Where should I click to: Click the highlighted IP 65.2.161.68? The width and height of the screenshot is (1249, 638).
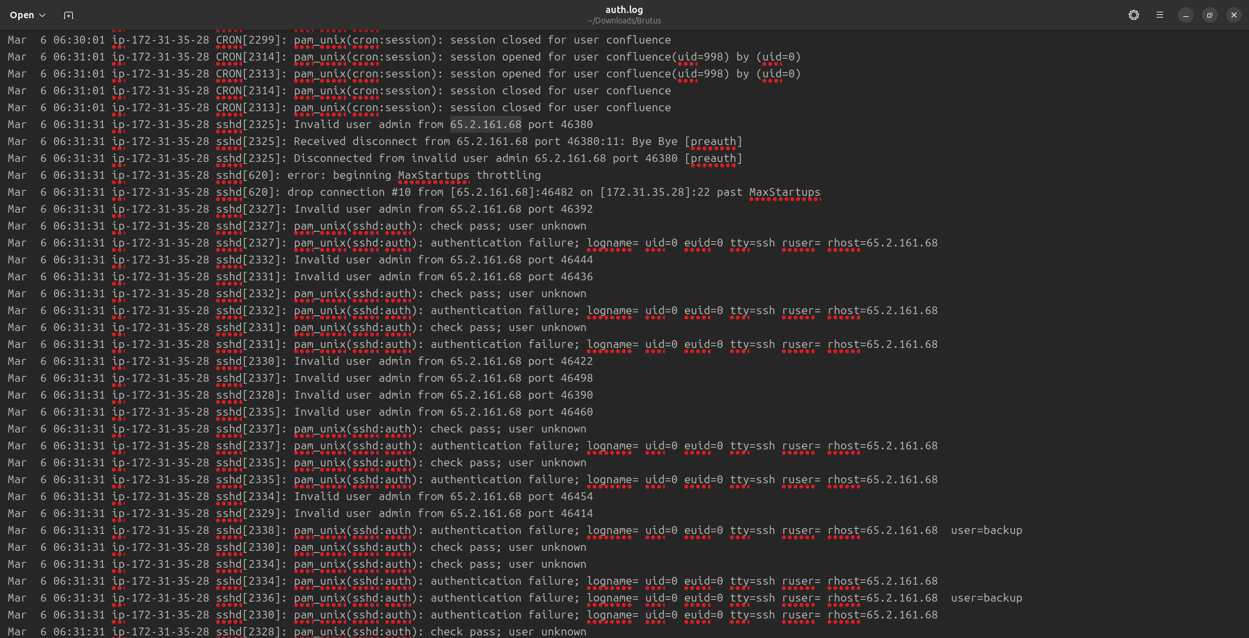pyautogui.click(x=486, y=125)
